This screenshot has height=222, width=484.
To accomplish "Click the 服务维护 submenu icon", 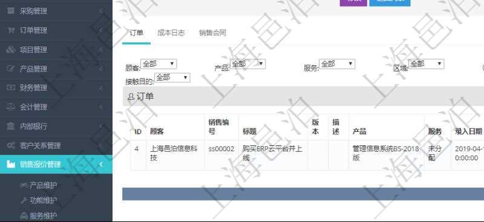I will (24, 216).
